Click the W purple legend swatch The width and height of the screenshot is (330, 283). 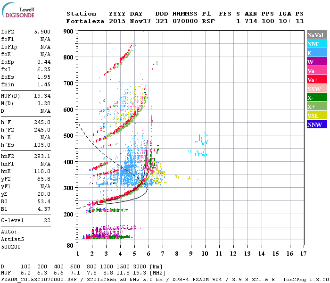coord(317,62)
